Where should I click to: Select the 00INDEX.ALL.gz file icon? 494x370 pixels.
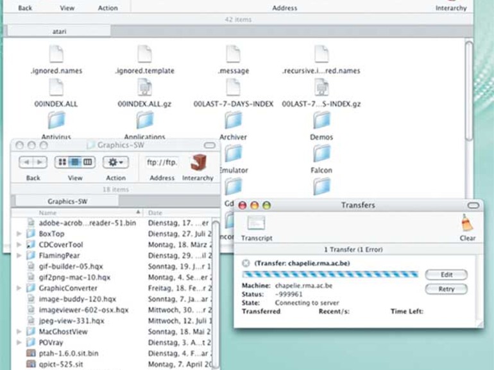coord(144,88)
